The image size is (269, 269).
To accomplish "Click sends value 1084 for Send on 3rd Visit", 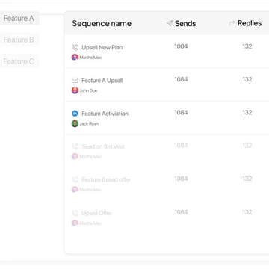I will click(181, 146).
